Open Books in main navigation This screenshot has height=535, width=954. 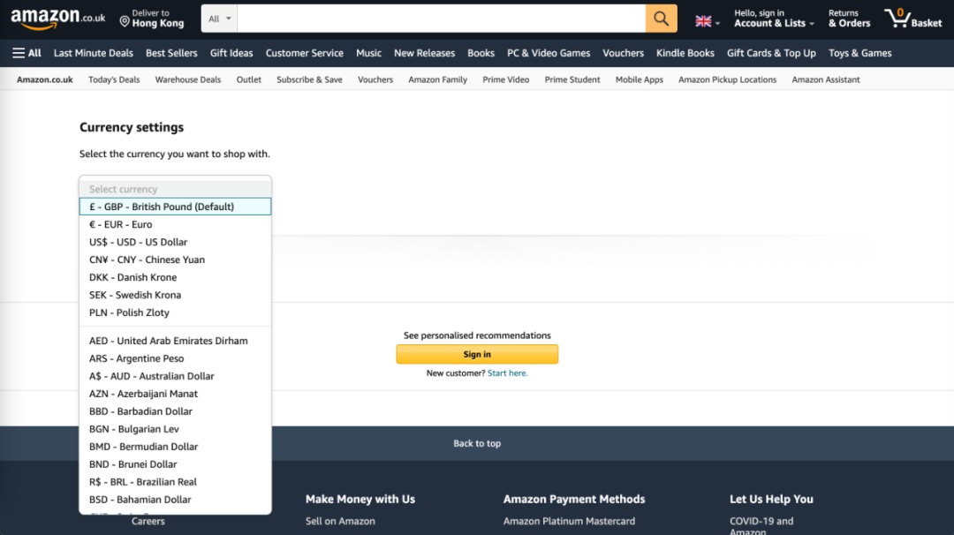pos(481,53)
